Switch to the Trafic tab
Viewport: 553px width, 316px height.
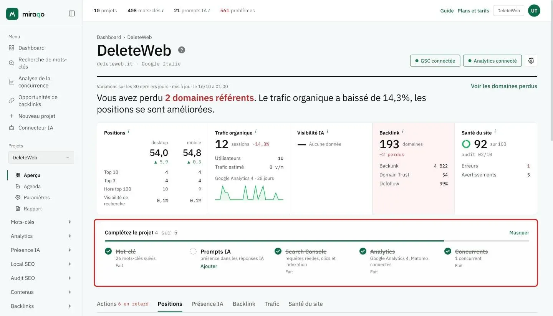coord(272,304)
